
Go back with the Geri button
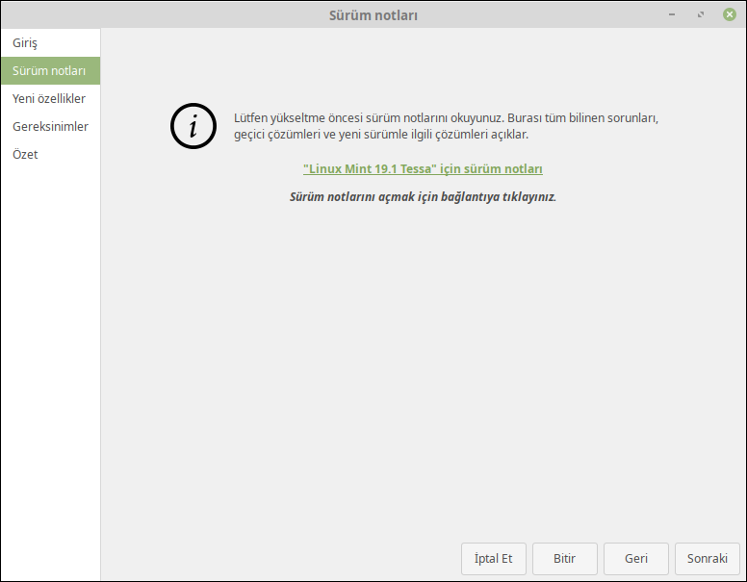[636, 558]
